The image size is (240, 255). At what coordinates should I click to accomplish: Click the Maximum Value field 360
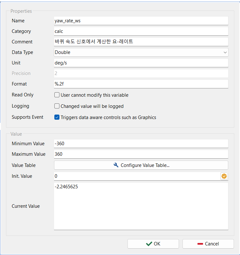pyautogui.click(x=141, y=154)
